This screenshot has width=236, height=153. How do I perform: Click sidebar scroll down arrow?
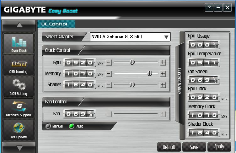point(19,147)
